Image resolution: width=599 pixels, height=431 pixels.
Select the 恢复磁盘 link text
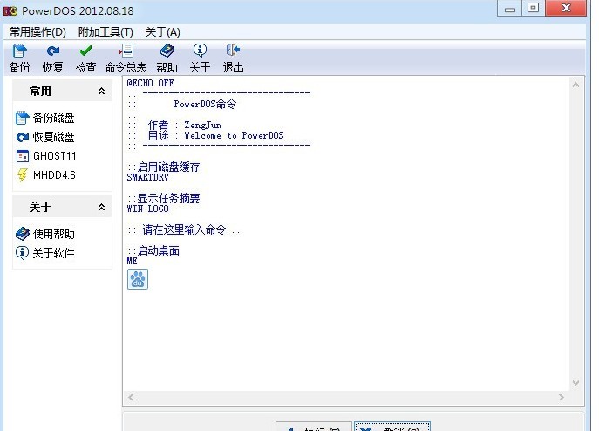[53, 137]
